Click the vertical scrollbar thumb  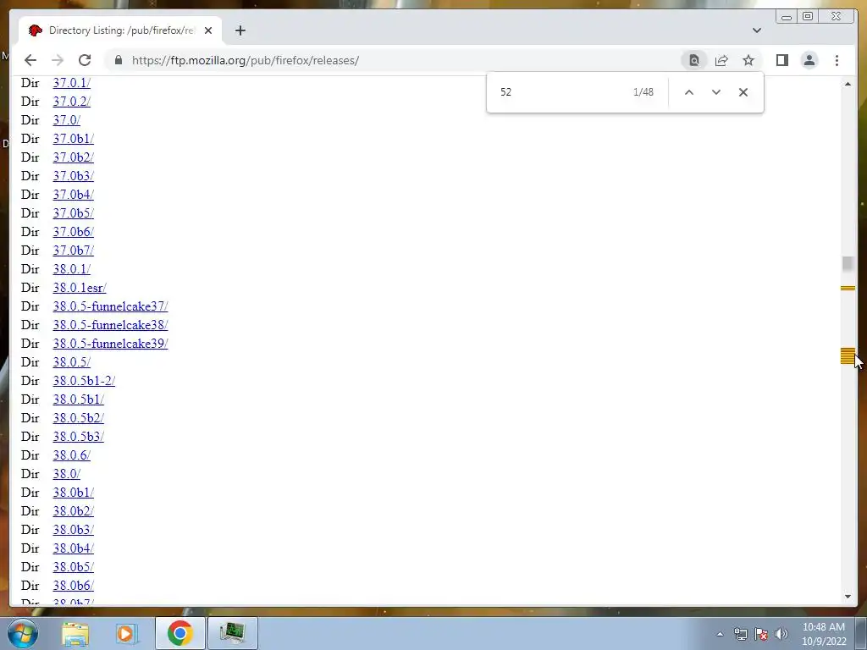[848, 264]
